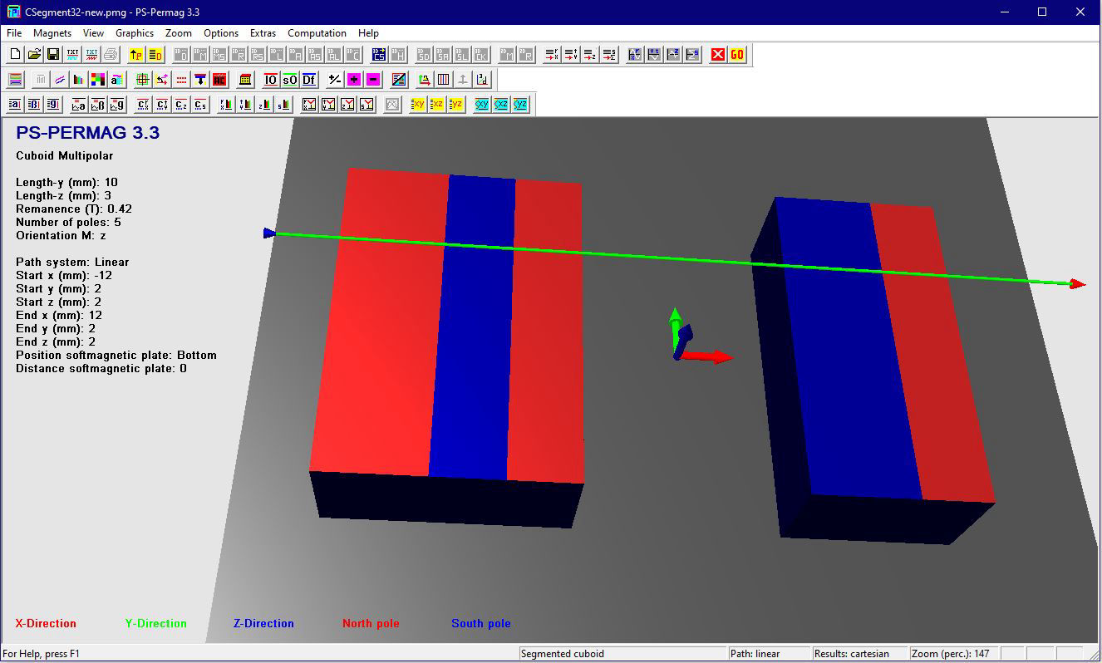Click the magenta plus zoom icon

coord(354,80)
